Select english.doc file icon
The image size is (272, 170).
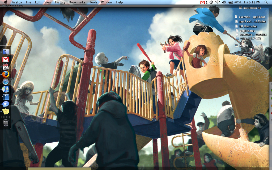237,31
